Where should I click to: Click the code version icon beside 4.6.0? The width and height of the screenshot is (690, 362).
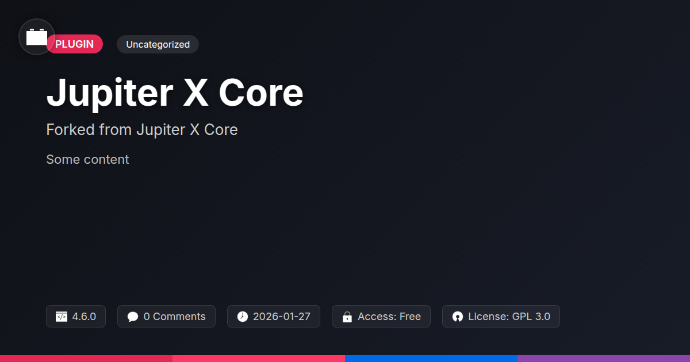[62, 317]
